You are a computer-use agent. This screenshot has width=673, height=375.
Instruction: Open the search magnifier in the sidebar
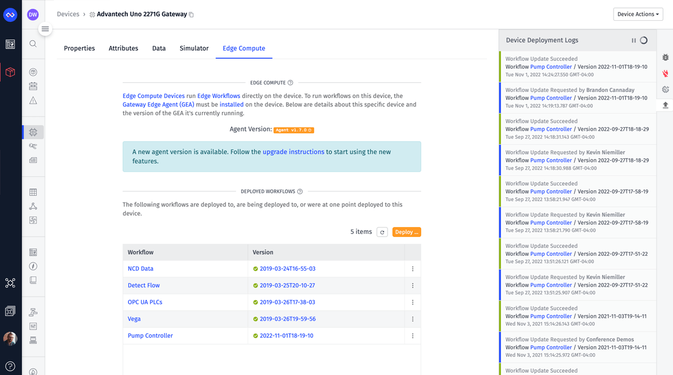[33, 44]
